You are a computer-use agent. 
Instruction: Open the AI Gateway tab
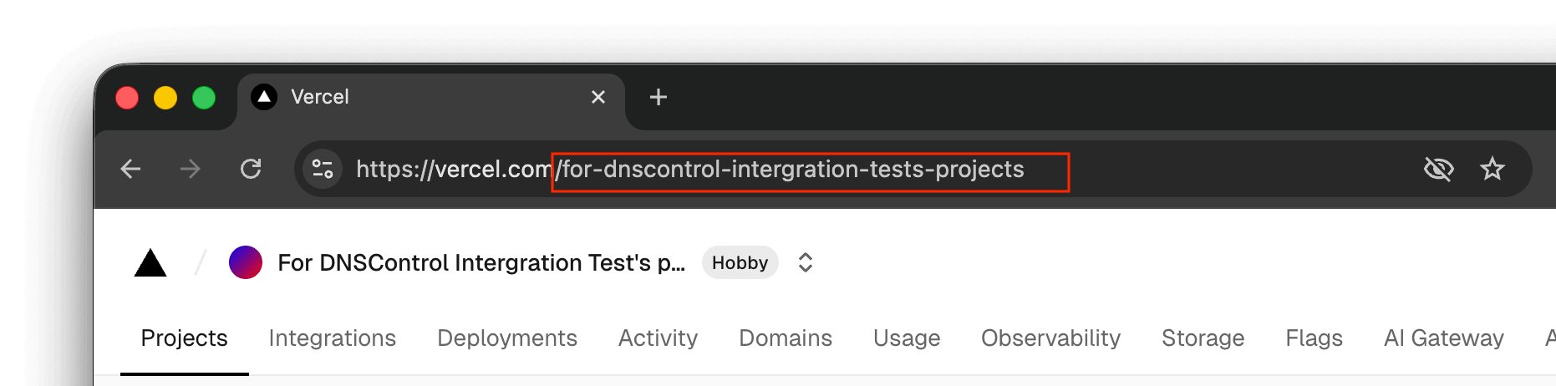coord(1443,338)
